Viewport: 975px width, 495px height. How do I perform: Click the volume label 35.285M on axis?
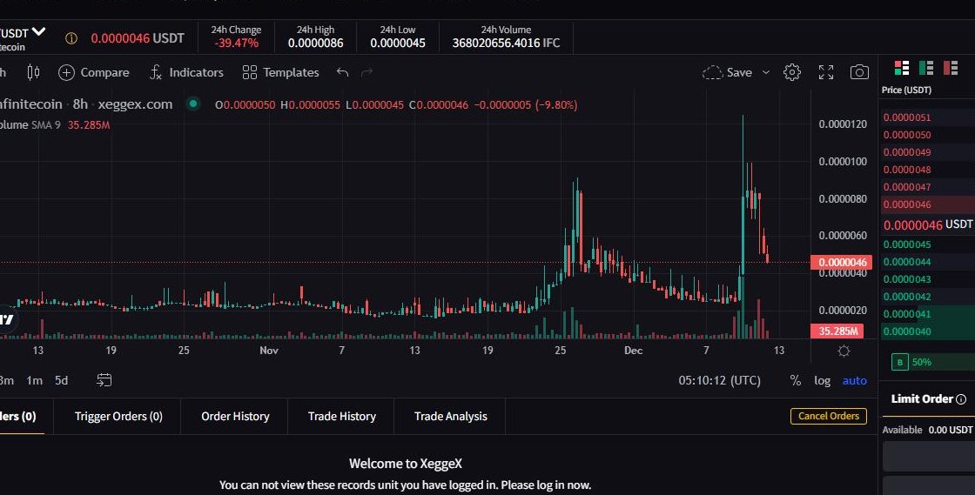pyautogui.click(x=837, y=331)
